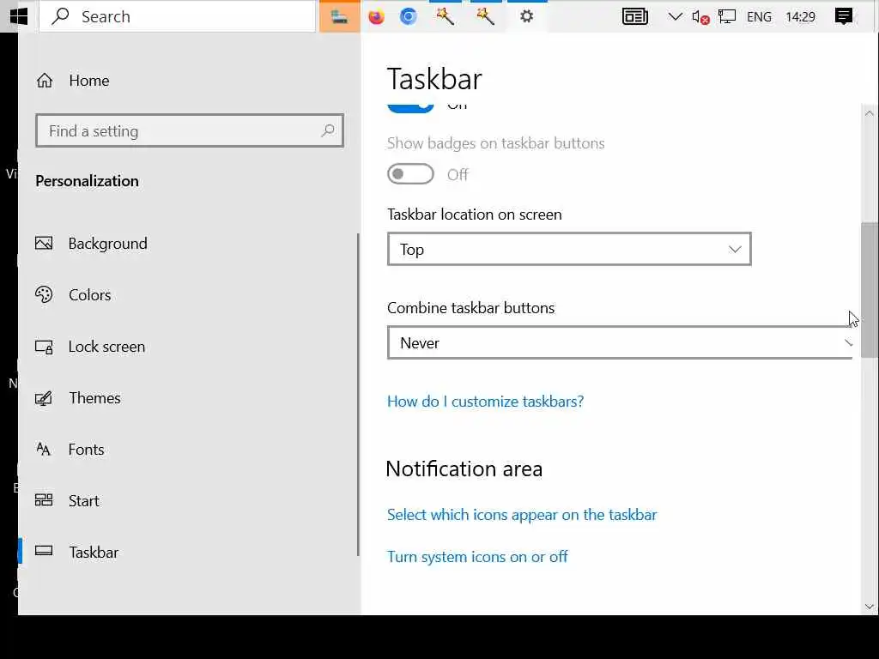Open Taskbar location on screen dropdown
879x659 pixels.
click(569, 249)
